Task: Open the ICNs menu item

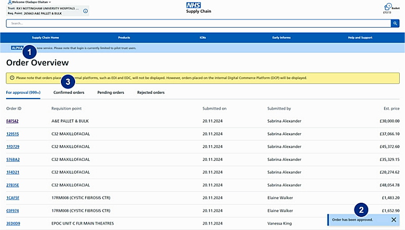Action: [x=203, y=38]
